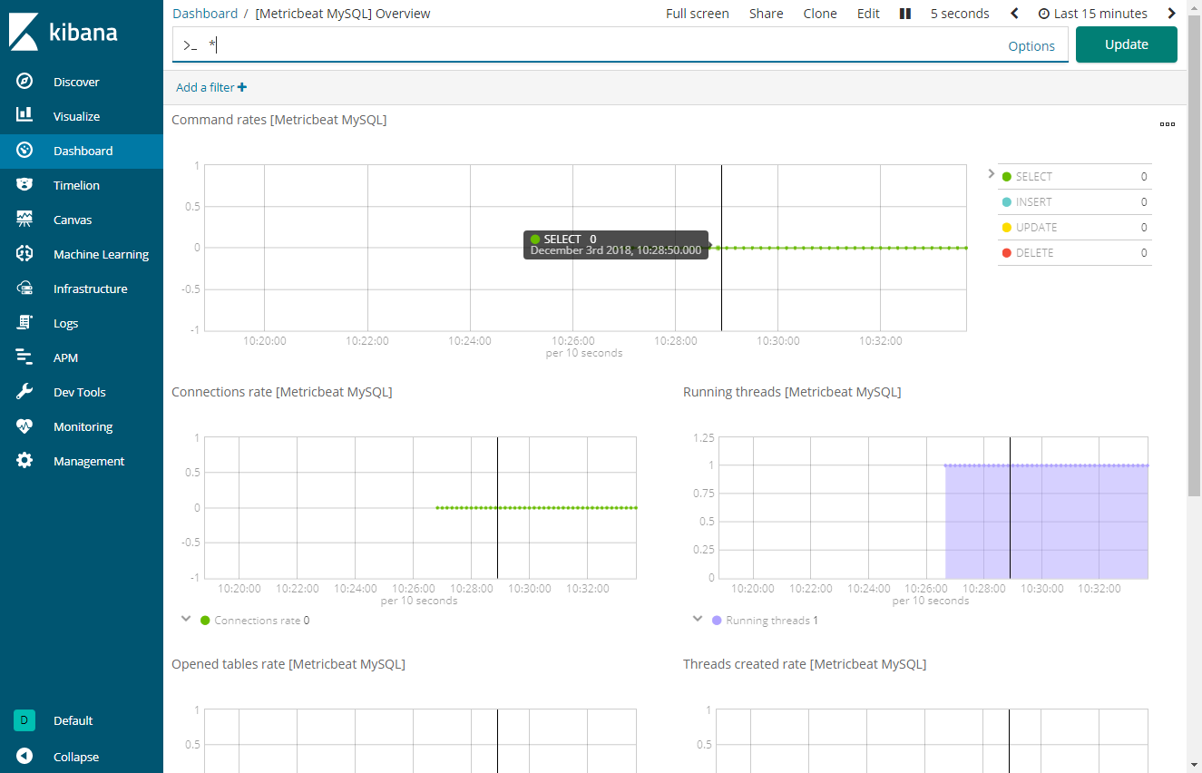Open Timelion via its mask icon

(x=24, y=185)
